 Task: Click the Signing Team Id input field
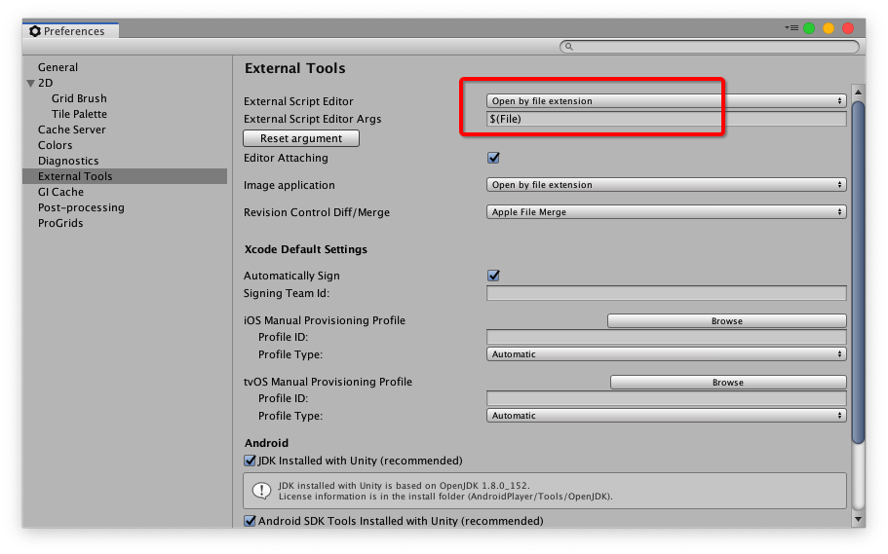[x=666, y=293]
